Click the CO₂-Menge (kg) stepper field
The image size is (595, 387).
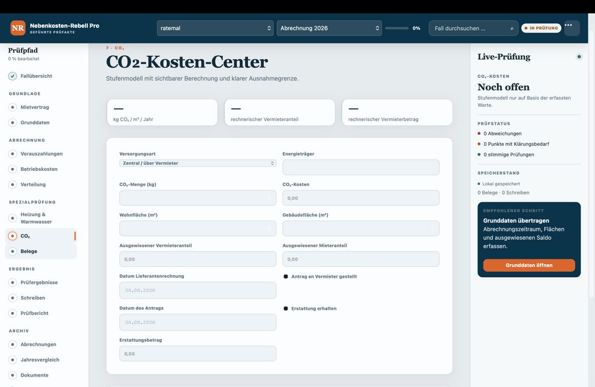[198, 198]
